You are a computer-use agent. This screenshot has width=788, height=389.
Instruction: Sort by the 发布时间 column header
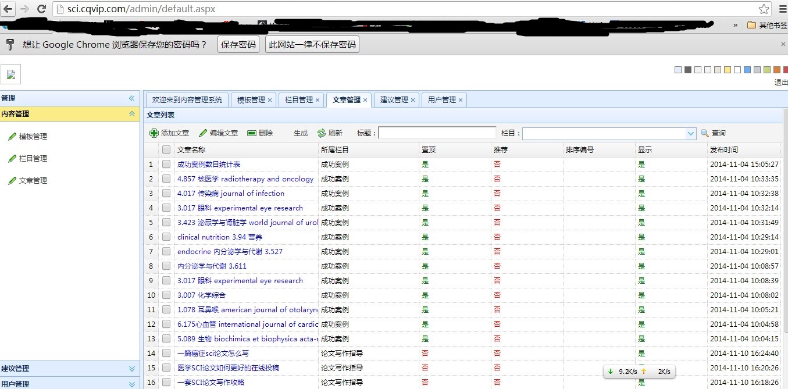coord(746,150)
